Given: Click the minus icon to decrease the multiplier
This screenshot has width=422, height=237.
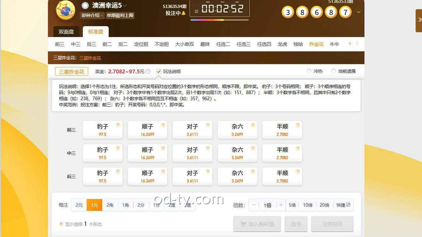Looking at the screenshot, I should click(x=254, y=205).
